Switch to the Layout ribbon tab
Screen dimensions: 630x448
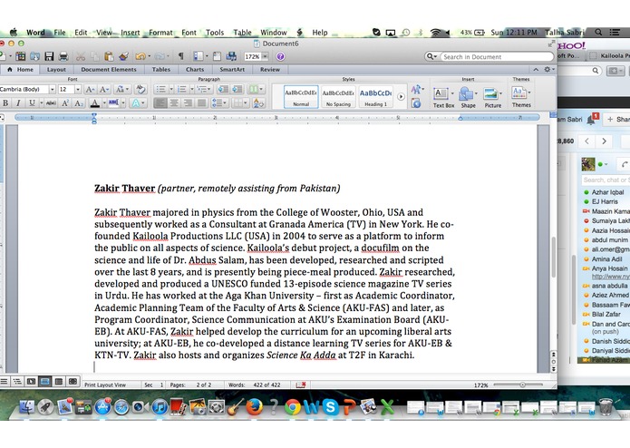click(56, 70)
